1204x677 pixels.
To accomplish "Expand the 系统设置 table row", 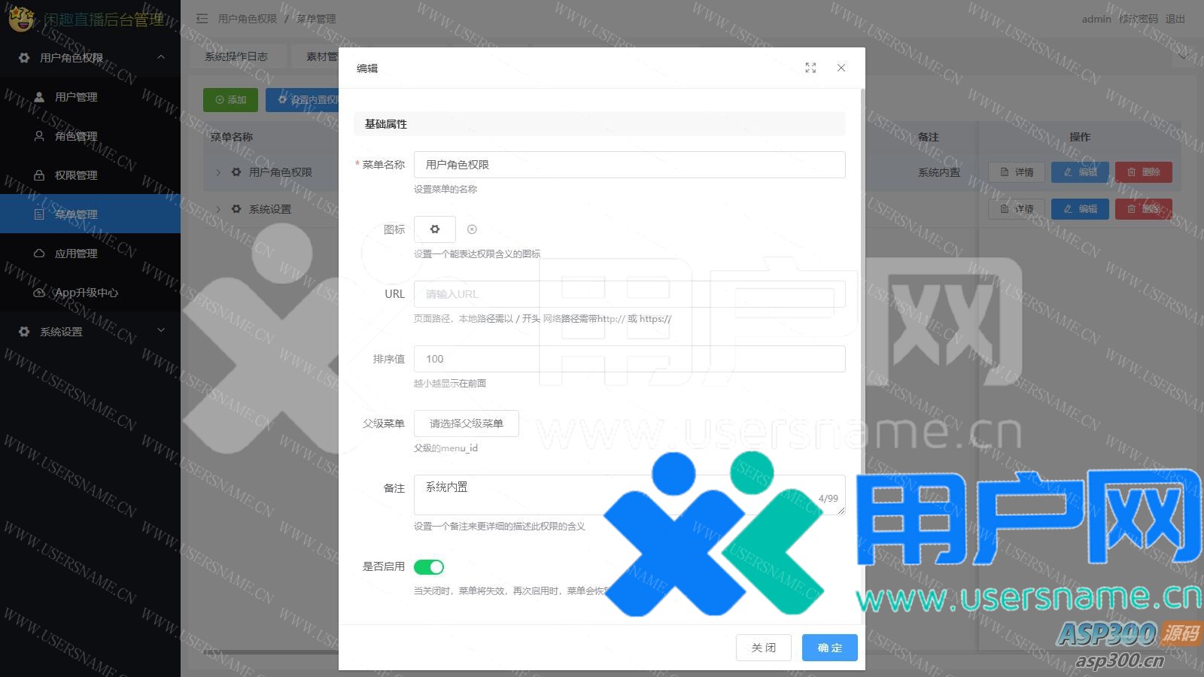I will (x=218, y=209).
